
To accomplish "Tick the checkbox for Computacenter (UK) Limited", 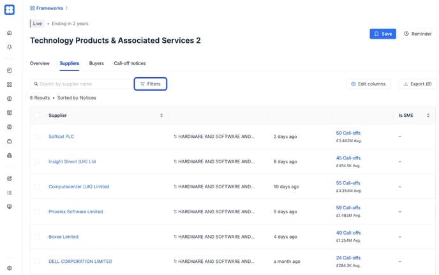I will pos(37,186).
